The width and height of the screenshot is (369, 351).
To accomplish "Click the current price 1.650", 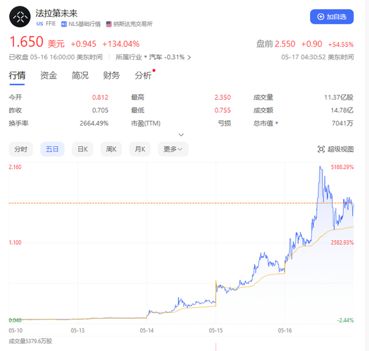I will tap(26, 42).
